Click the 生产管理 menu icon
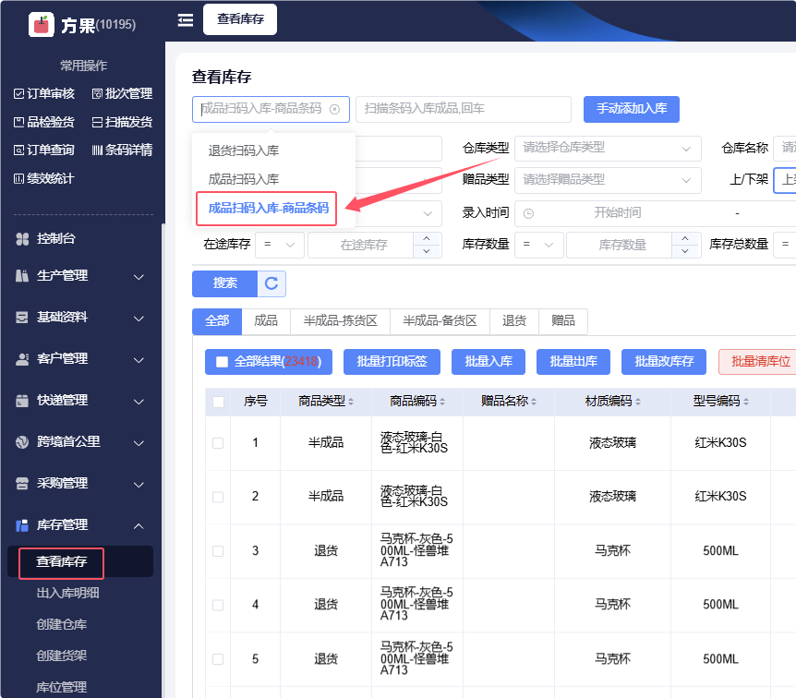 pyautogui.click(x=22, y=276)
